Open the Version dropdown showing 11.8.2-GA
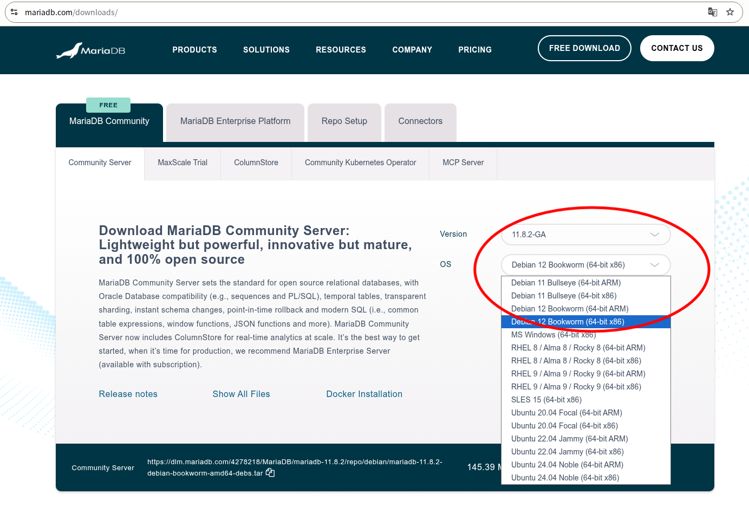This screenshot has height=507, width=749. [586, 235]
